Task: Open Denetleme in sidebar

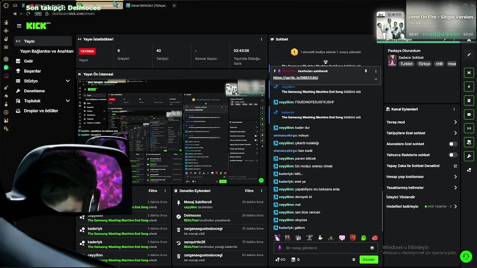Action: [x=34, y=91]
